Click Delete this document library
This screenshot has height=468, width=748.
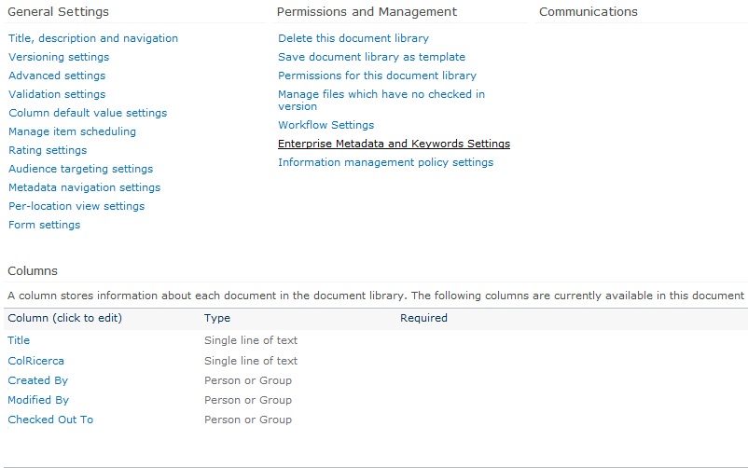pos(353,38)
